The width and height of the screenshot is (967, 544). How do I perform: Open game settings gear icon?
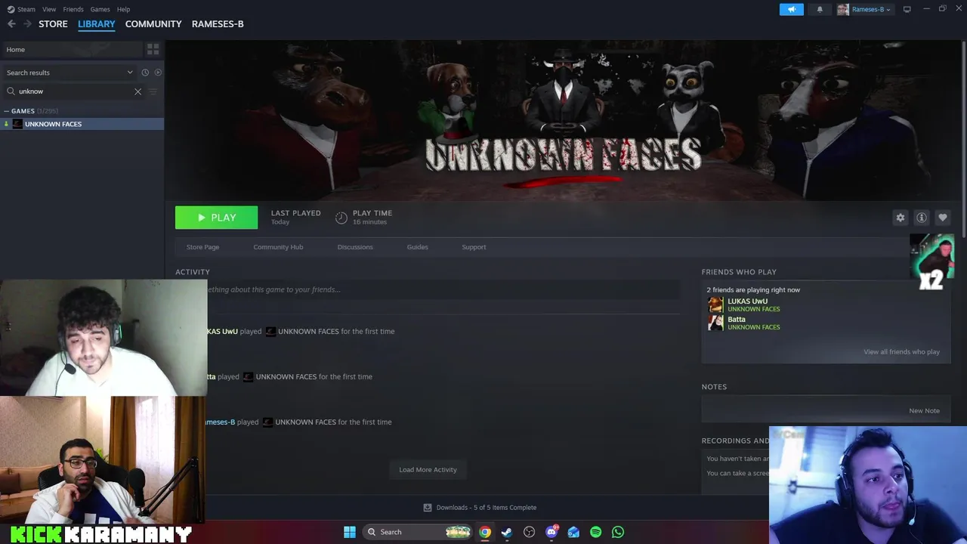(901, 218)
